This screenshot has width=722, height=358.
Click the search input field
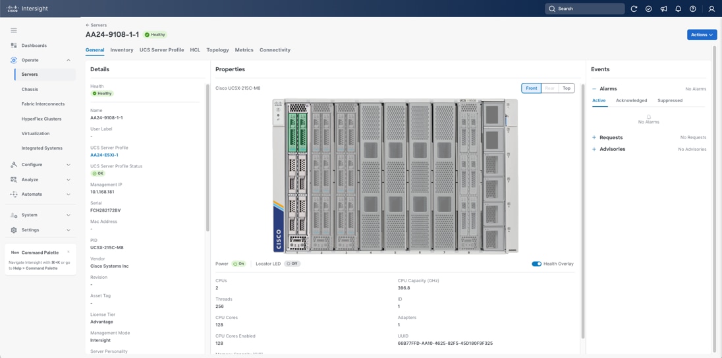[588, 9]
